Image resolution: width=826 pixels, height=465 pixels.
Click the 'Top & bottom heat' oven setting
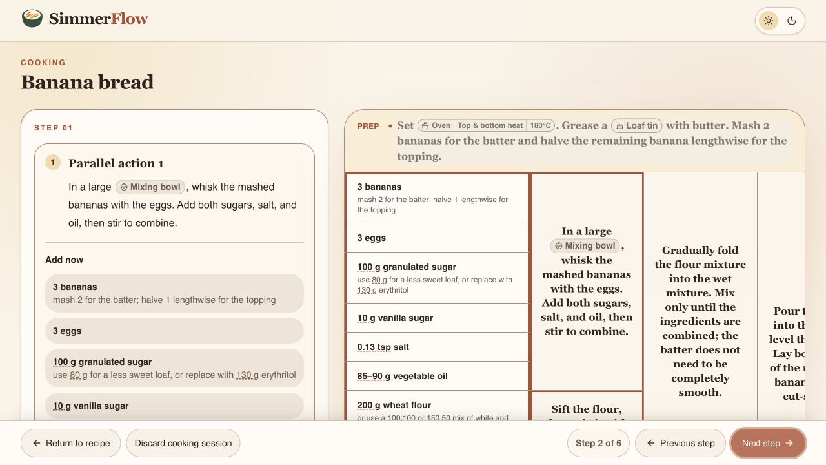click(x=490, y=125)
